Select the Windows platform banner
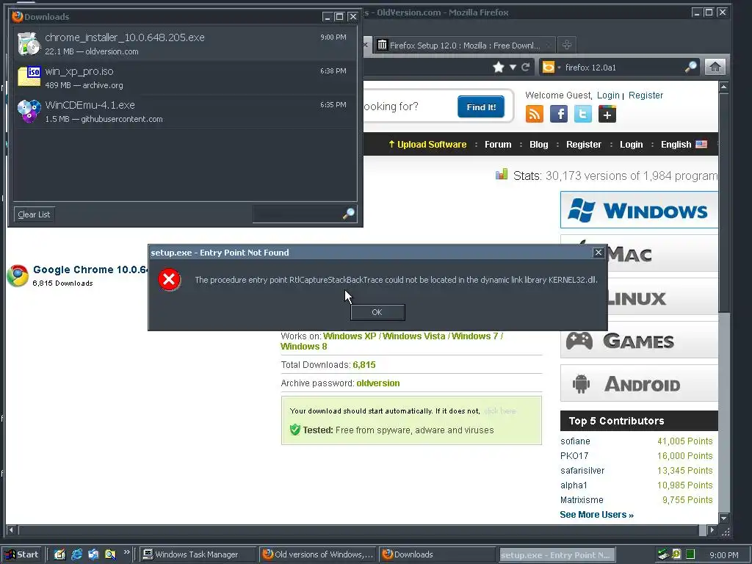 click(639, 210)
